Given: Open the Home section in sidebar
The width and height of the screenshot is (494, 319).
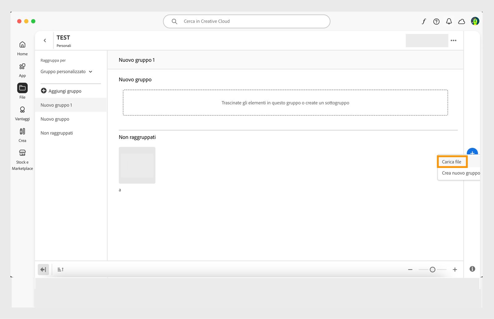Looking at the screenshot, I should 22,48.
